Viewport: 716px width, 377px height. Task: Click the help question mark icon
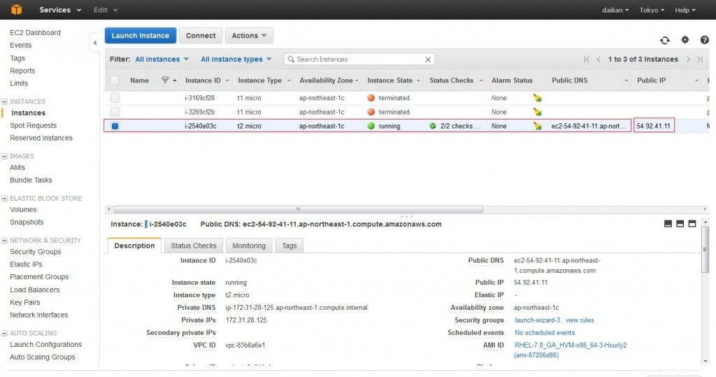(704, 41)
